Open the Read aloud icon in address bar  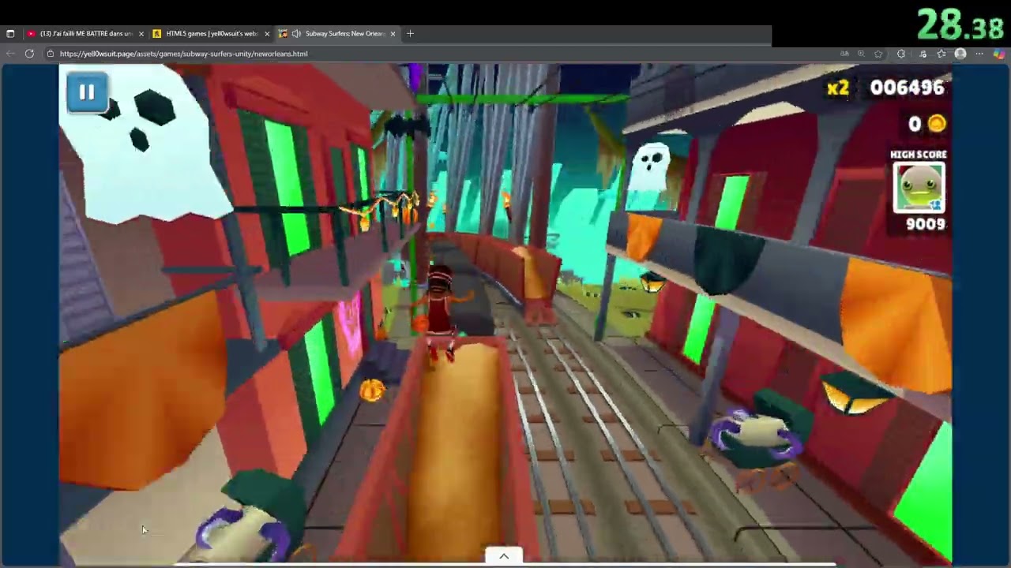tap(844, 54)
